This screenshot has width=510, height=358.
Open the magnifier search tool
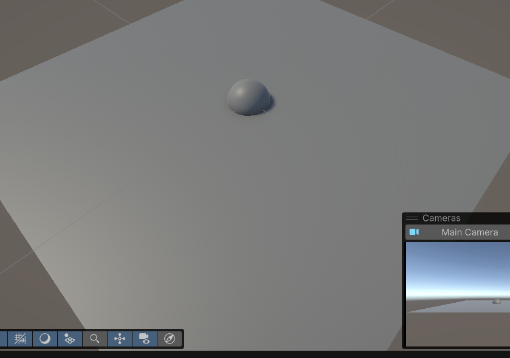(95, 339)
